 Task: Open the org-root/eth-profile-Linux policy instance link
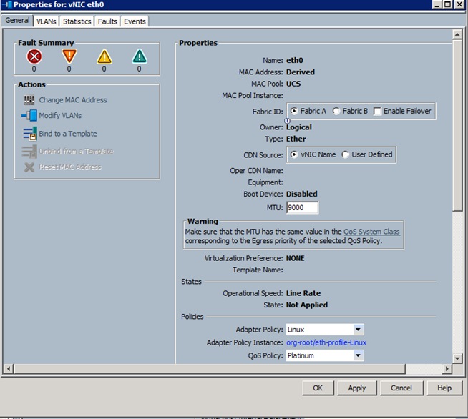pyautogui.click(x=326, y=342)
